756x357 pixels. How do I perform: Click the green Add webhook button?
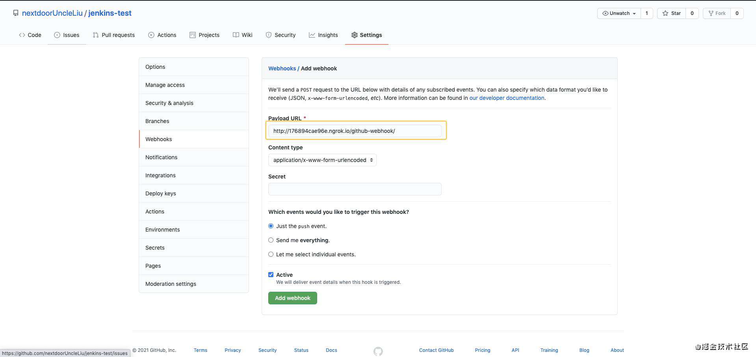click(293, 298)
